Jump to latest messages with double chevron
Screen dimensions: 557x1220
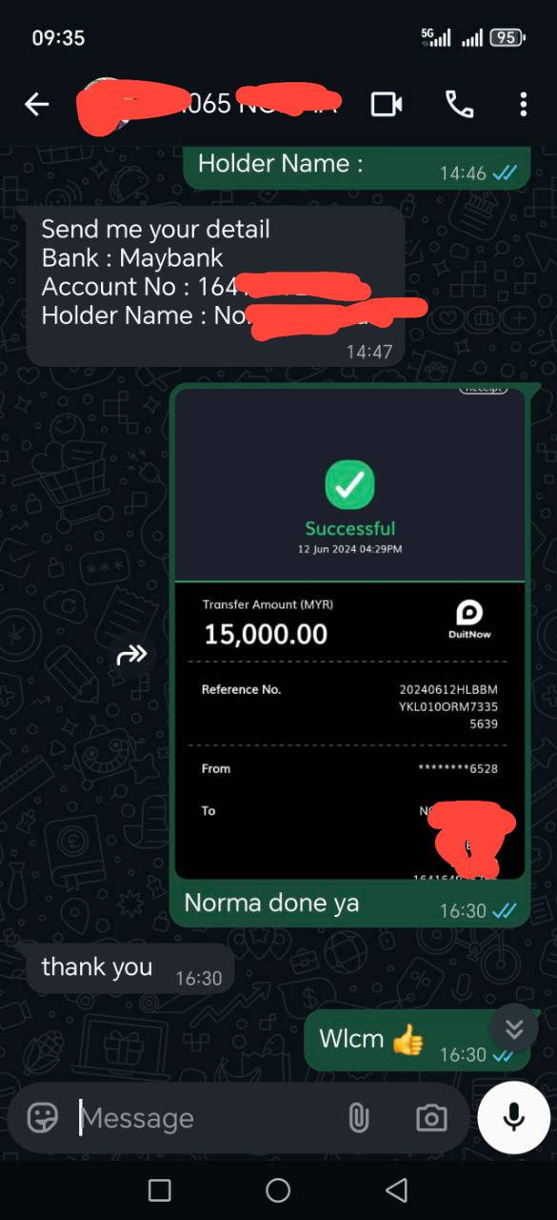[514, 1028]
